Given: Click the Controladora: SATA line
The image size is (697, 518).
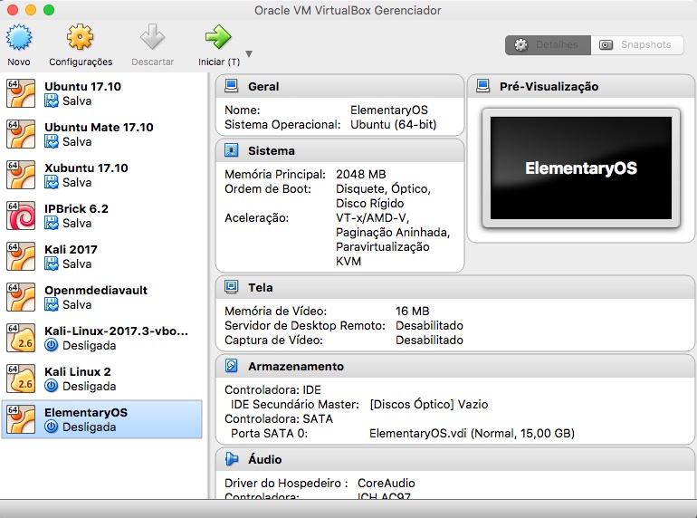Looking at the screenshot, I should [279, 419].
